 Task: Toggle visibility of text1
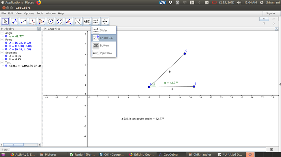pyautogui.click(x=6, y=66)
